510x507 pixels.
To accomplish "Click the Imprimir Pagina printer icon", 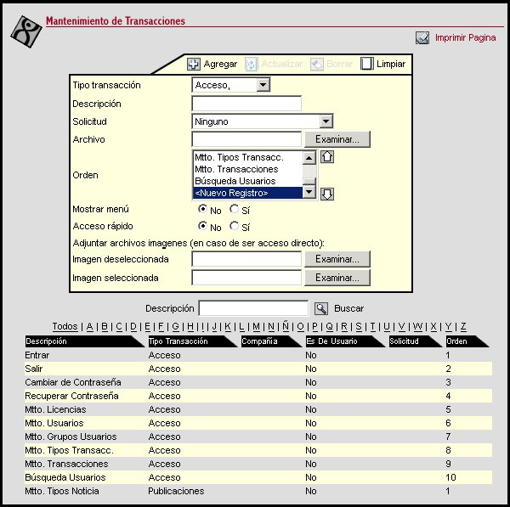I will (x=422, y=37).
